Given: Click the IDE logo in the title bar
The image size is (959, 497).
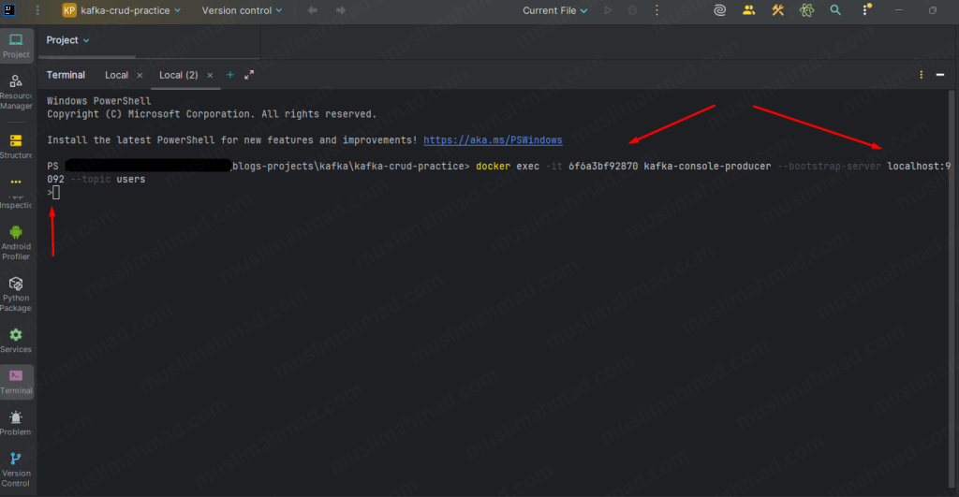Looking at the screenshot, I should point(9,10).
